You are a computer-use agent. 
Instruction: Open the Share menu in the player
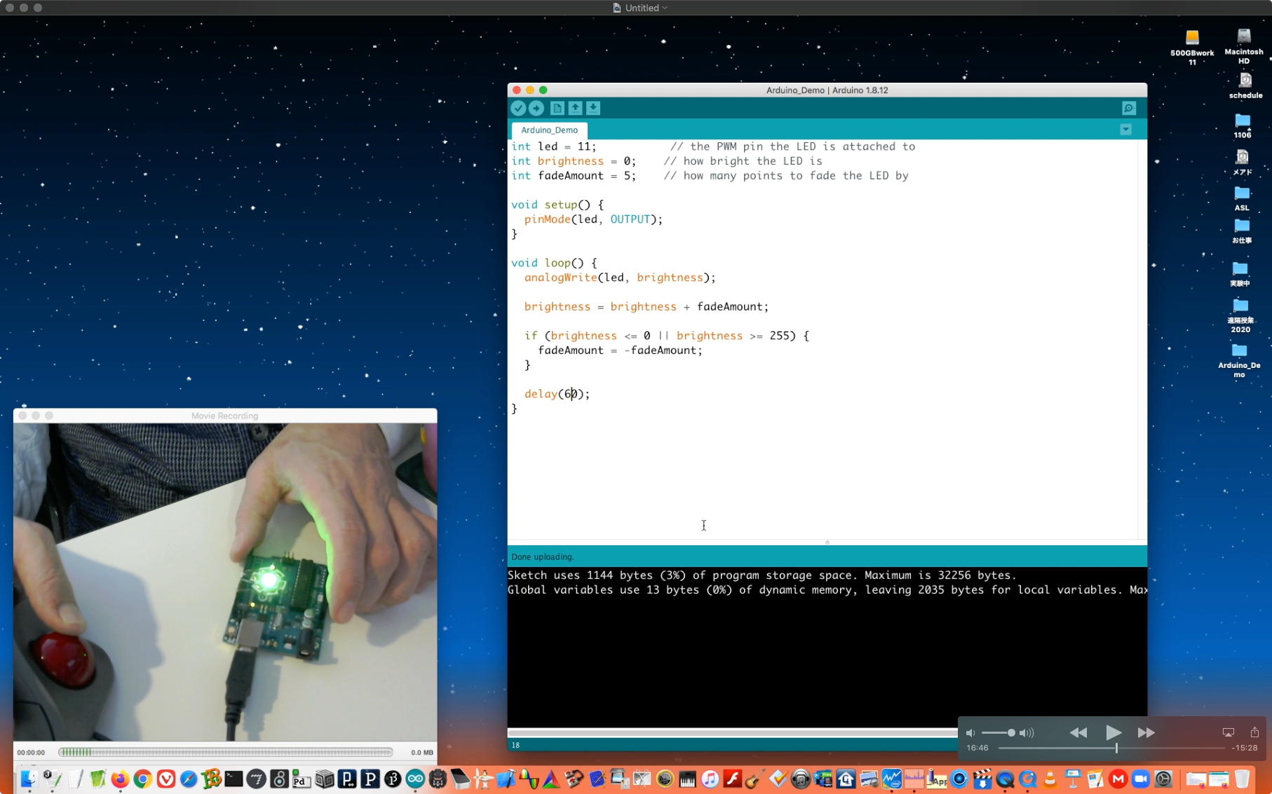tap(1254, 732)
